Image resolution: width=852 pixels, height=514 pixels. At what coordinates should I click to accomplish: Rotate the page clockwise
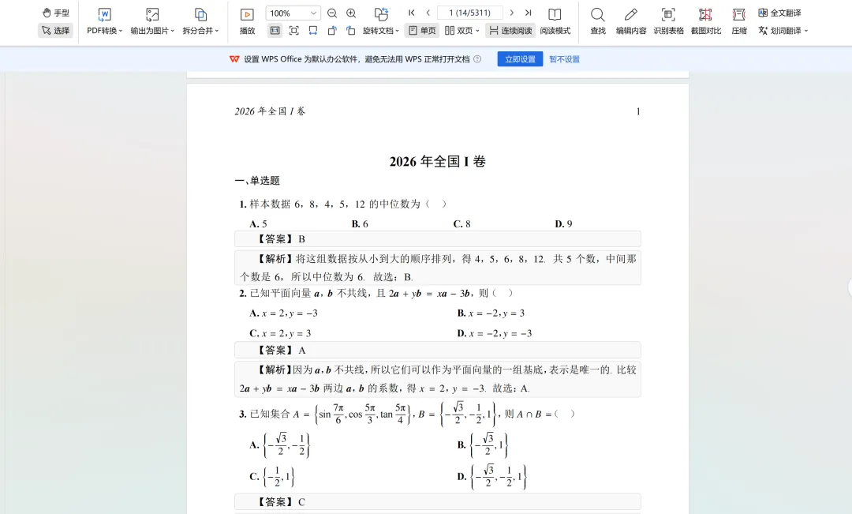coord(351,31)
